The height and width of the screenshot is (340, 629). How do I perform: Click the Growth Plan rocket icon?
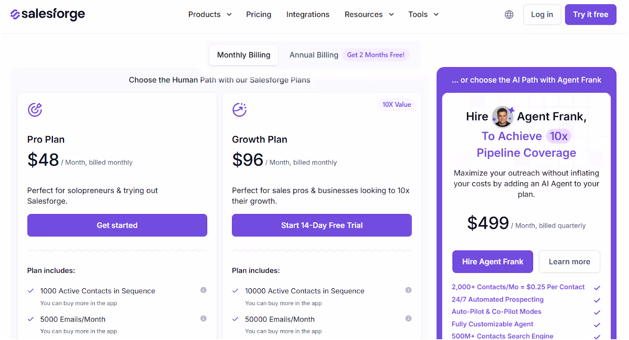point(239,110)
